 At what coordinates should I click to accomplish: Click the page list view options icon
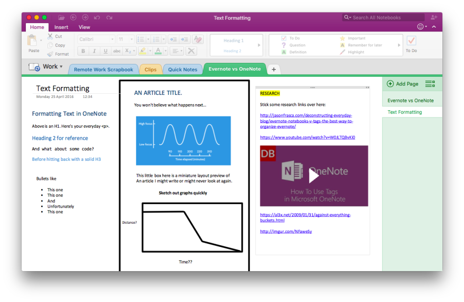(430, 83)
